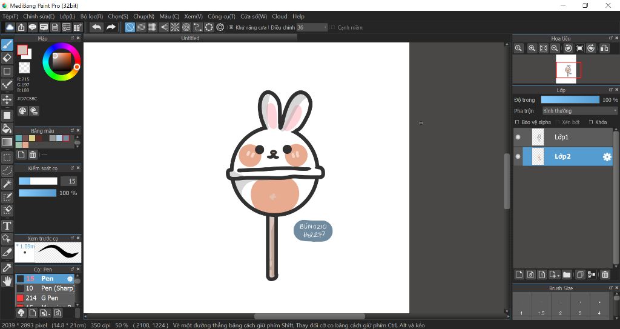Image resolution: width=620 pixels, height=329 pixels.
Task: Delete palette color with trash icon
Action: (33, 155)
